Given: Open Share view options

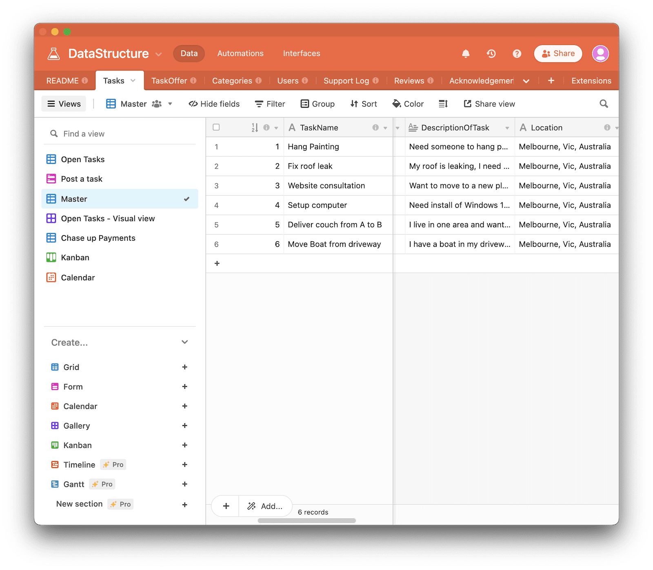Looking at the screenshot, I should [489, 104].
